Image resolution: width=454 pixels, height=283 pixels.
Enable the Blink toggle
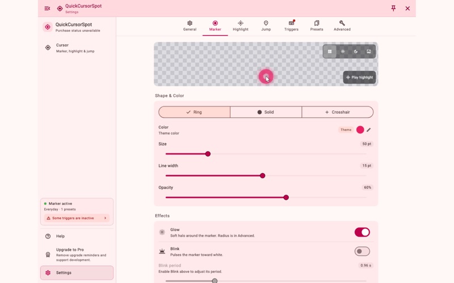point(362,251)
